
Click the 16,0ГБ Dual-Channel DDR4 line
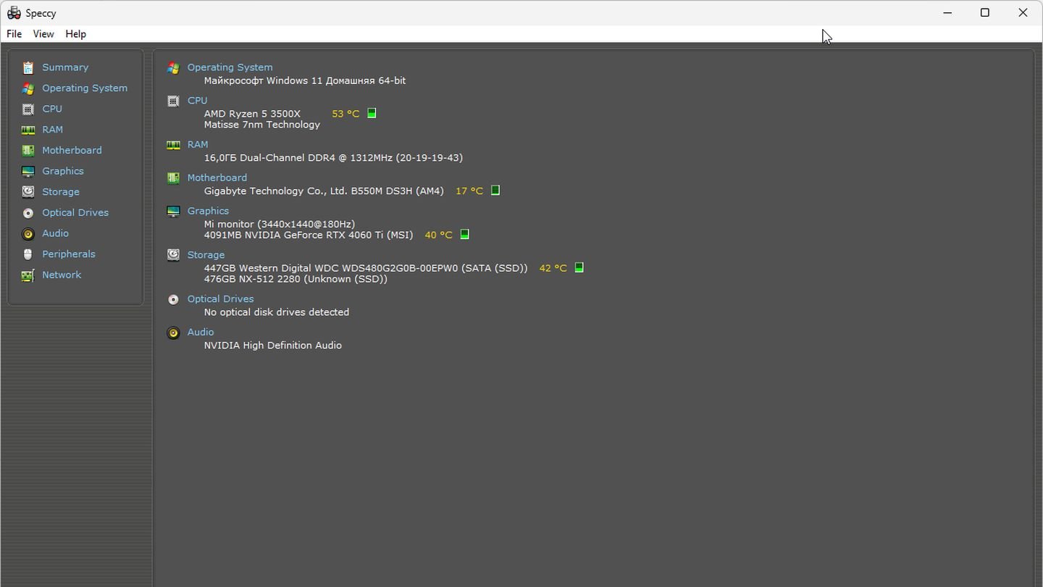tap(333, 158)
